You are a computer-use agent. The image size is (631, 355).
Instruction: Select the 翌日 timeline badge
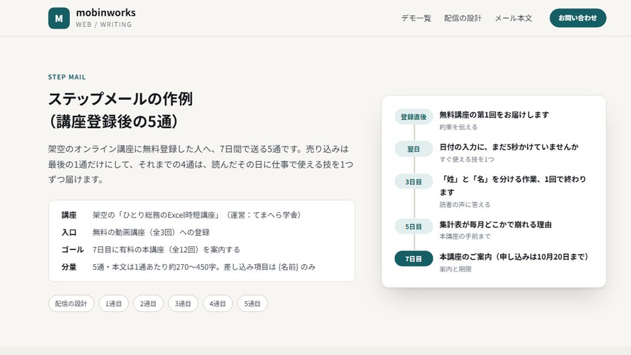pyautogui.click(x=413, y=149)
